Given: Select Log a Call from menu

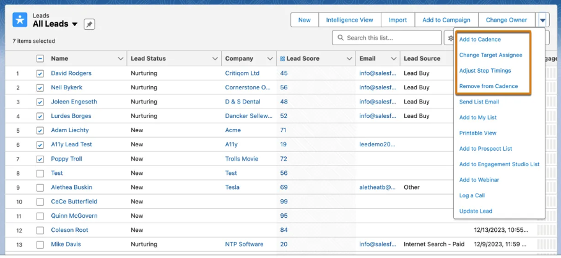Looking at the screenshot, I should tap(472, 195).
